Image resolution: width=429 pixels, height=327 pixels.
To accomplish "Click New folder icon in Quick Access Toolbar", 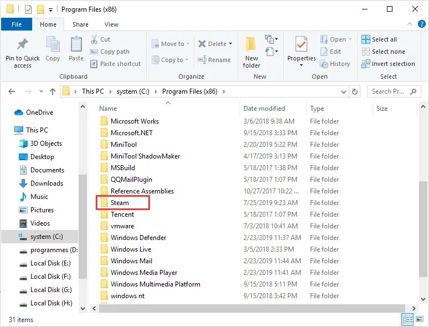I will click(x=40, y=9).
